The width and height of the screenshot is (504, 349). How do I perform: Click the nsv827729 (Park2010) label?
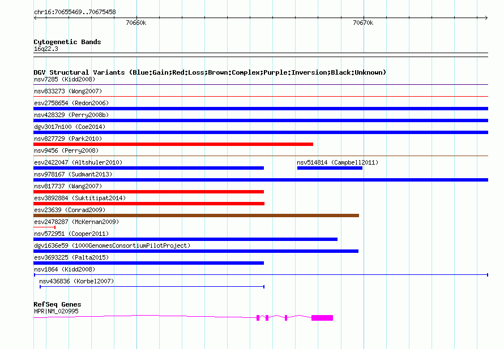point(68,139)
